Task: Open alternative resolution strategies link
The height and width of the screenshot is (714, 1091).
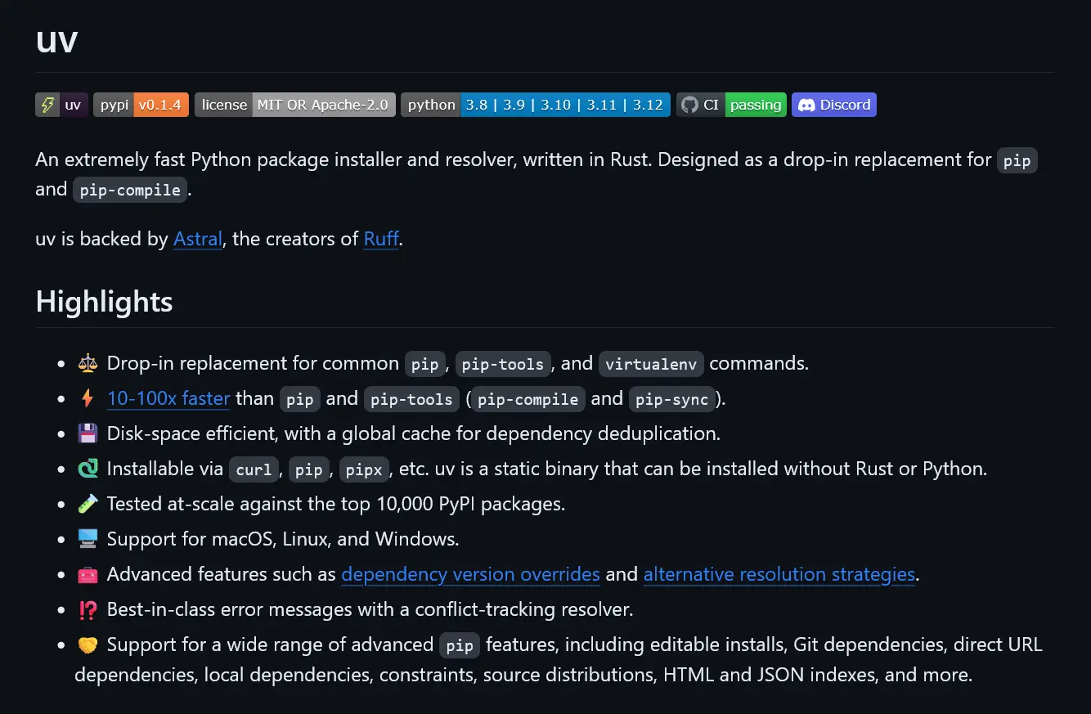Action: click(x=779, y=574)
